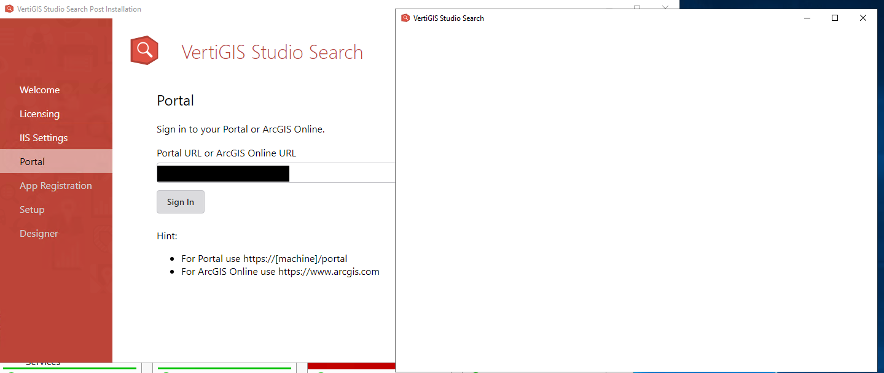Open the Licensing page

(39, 113)
